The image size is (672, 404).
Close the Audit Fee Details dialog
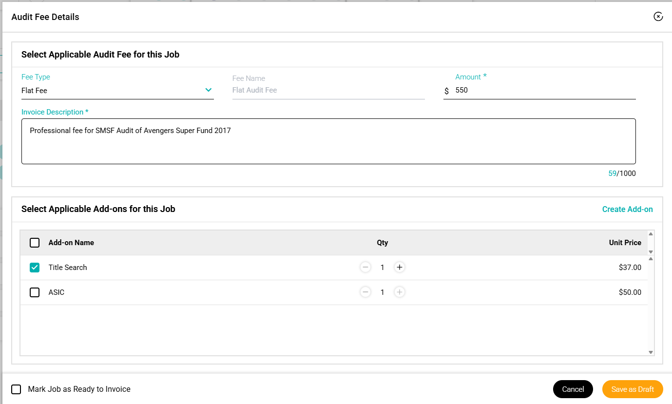(658, 17)
